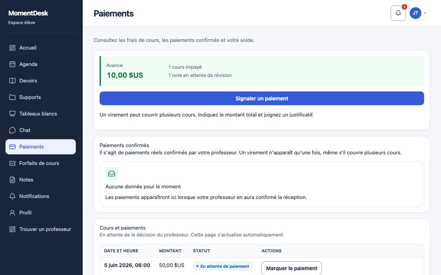This screenshot has width=441, height=275.
Task: Click the STATUT column header
Action: pyautogui.click(x=202, y=251)
